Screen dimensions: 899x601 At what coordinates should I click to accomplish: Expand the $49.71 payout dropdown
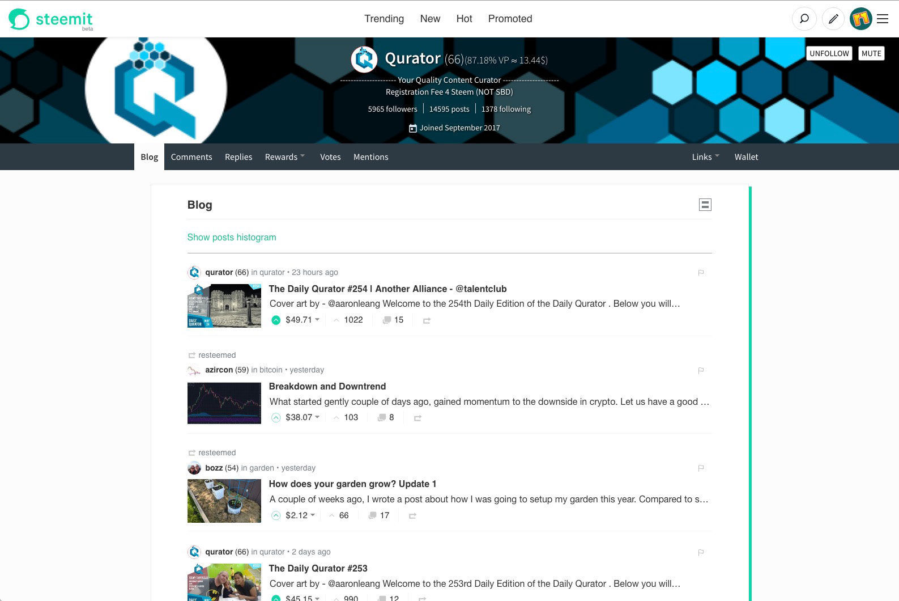(302, 320)
